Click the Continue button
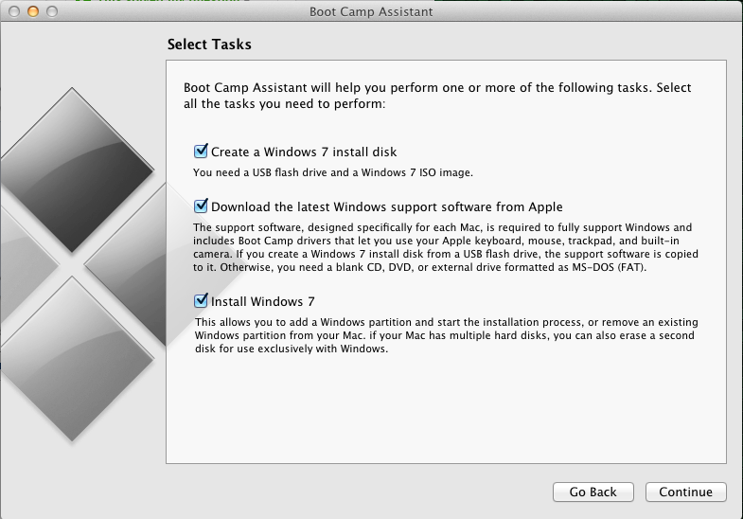The image size is (743, 519). tap(685, 492)
